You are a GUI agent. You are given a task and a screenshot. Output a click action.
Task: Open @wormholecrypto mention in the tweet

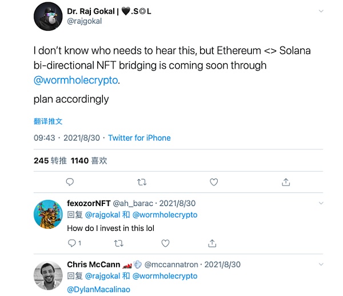(76, 80)
